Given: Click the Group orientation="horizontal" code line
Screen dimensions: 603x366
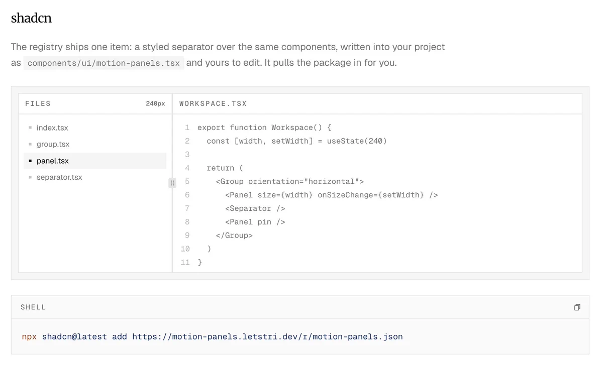Looking at the screenshot, I should point(289,182).
